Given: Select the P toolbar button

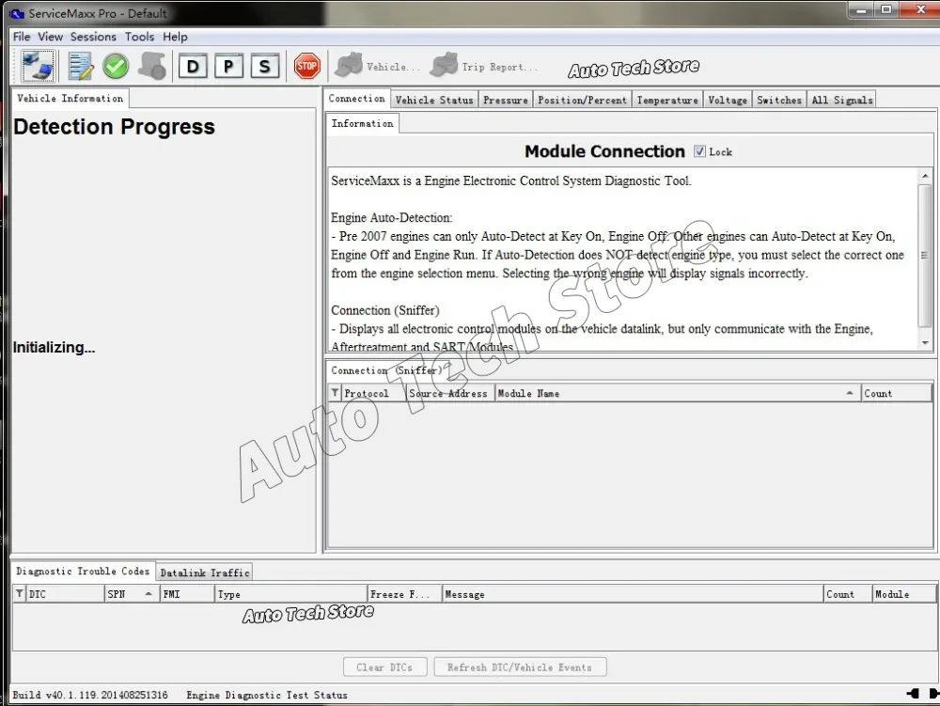Looking at the screenshot, I should [x=228, y=66].
